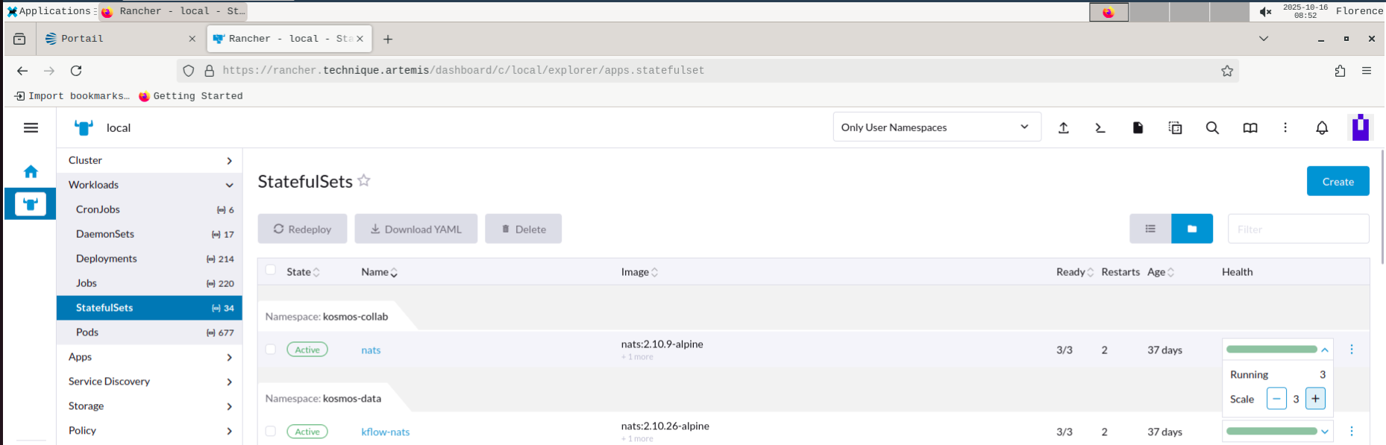Toggle the select all rows checkbox

click(271, 271)
